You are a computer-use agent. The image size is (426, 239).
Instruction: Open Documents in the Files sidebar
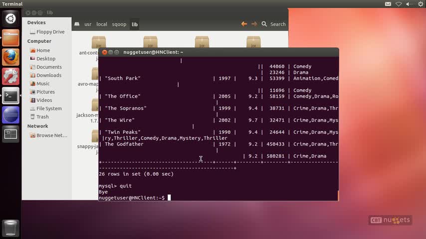pyautogui.click(x=46, y=67)
